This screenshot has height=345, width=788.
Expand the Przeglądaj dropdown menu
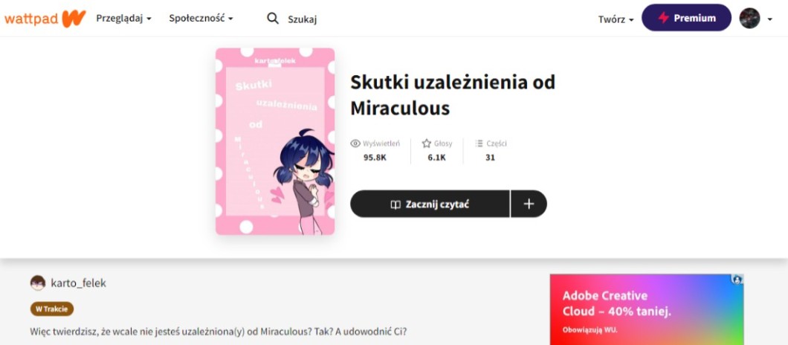[123, 19]
